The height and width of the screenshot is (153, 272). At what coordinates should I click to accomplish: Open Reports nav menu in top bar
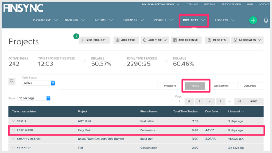tap(224, 20)
